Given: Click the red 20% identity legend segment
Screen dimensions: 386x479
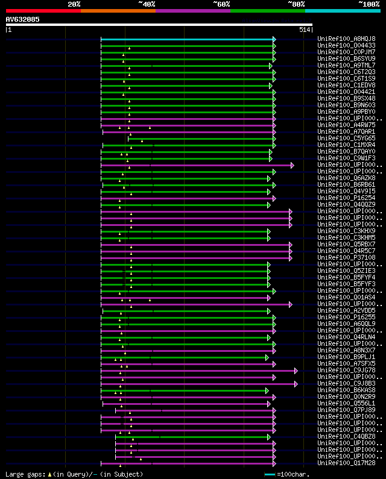Looking at the screenshot, I should point(43,11).
